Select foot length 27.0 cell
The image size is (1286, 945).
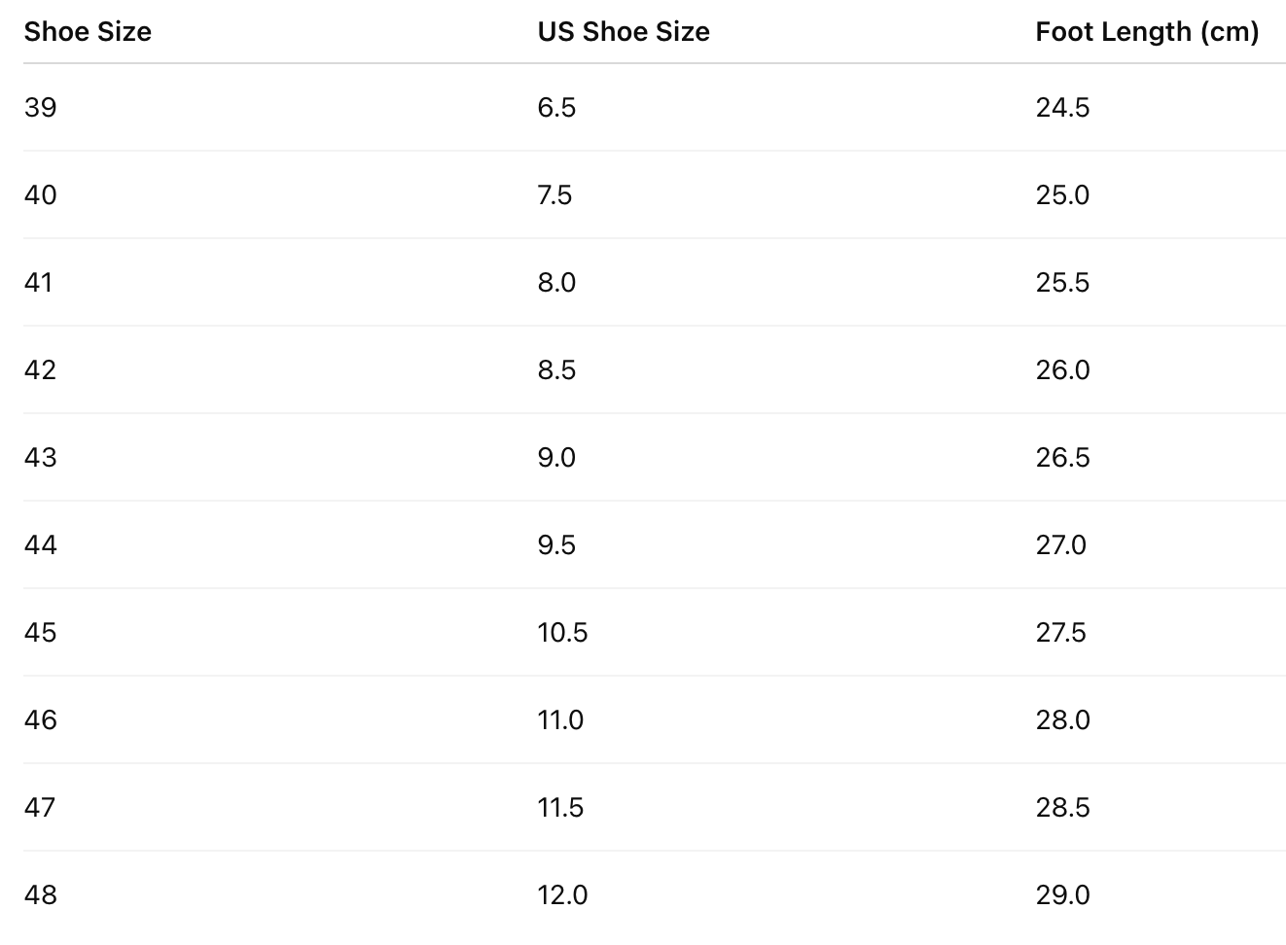[x=1060, y=544]
